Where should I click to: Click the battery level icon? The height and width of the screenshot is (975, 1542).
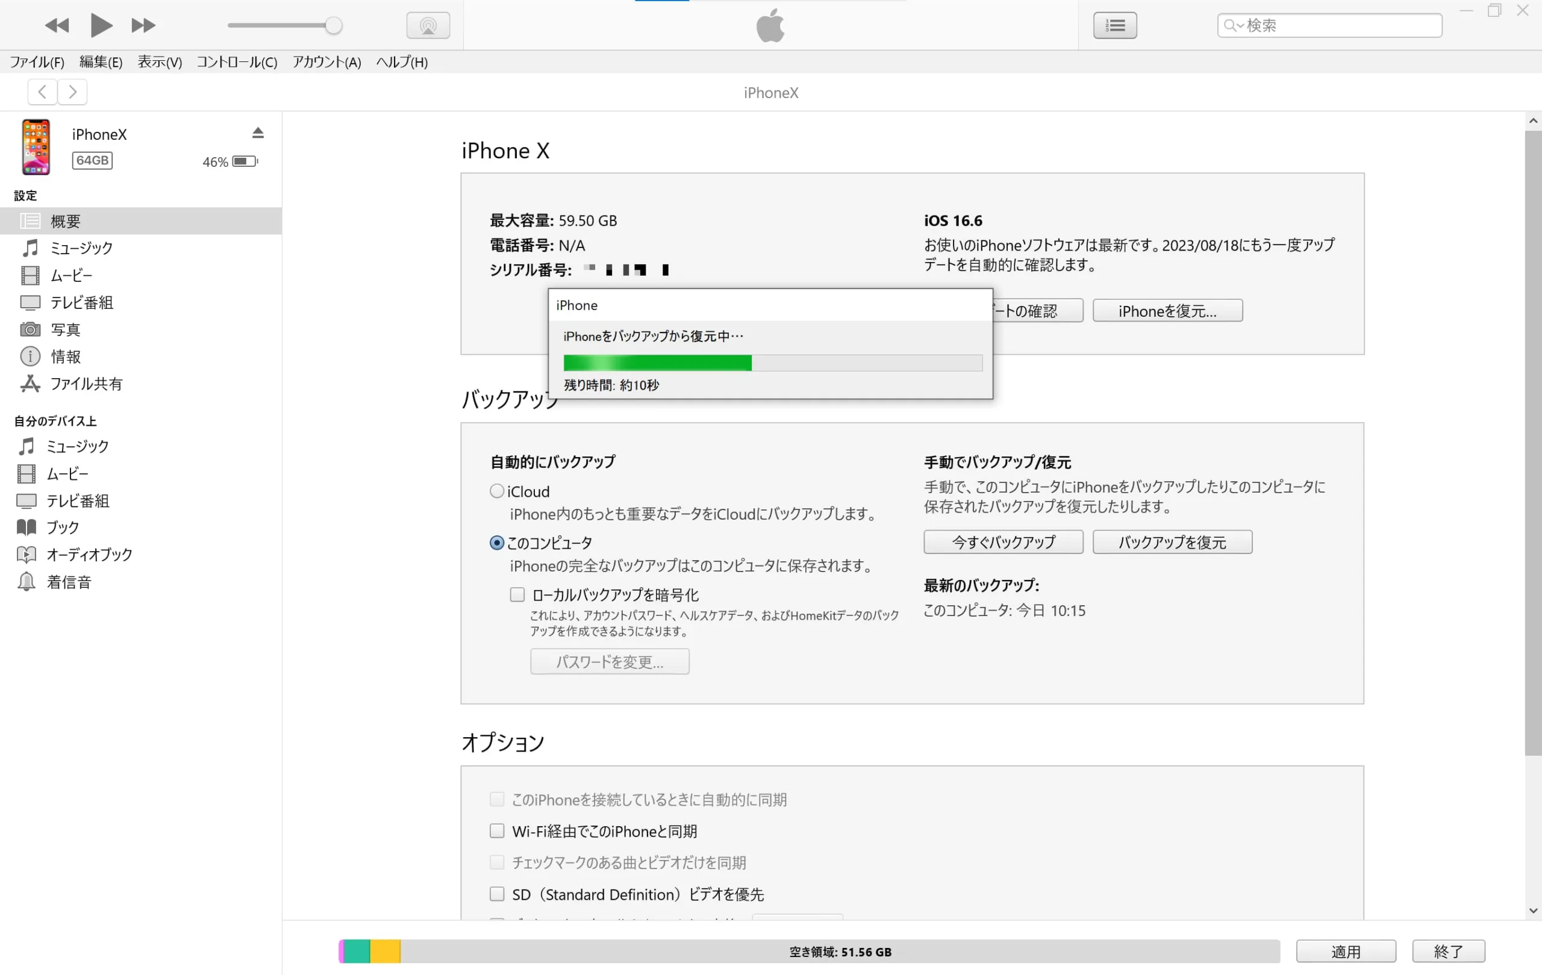(x=245, y=161)
